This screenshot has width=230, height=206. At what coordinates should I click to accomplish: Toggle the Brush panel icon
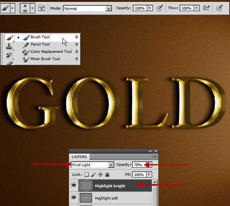click(x=42, y=8)
